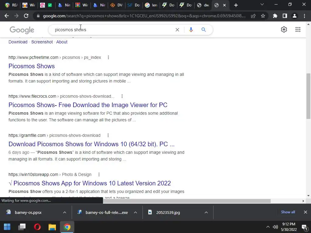Open the tab search chevron

point(262,4)
